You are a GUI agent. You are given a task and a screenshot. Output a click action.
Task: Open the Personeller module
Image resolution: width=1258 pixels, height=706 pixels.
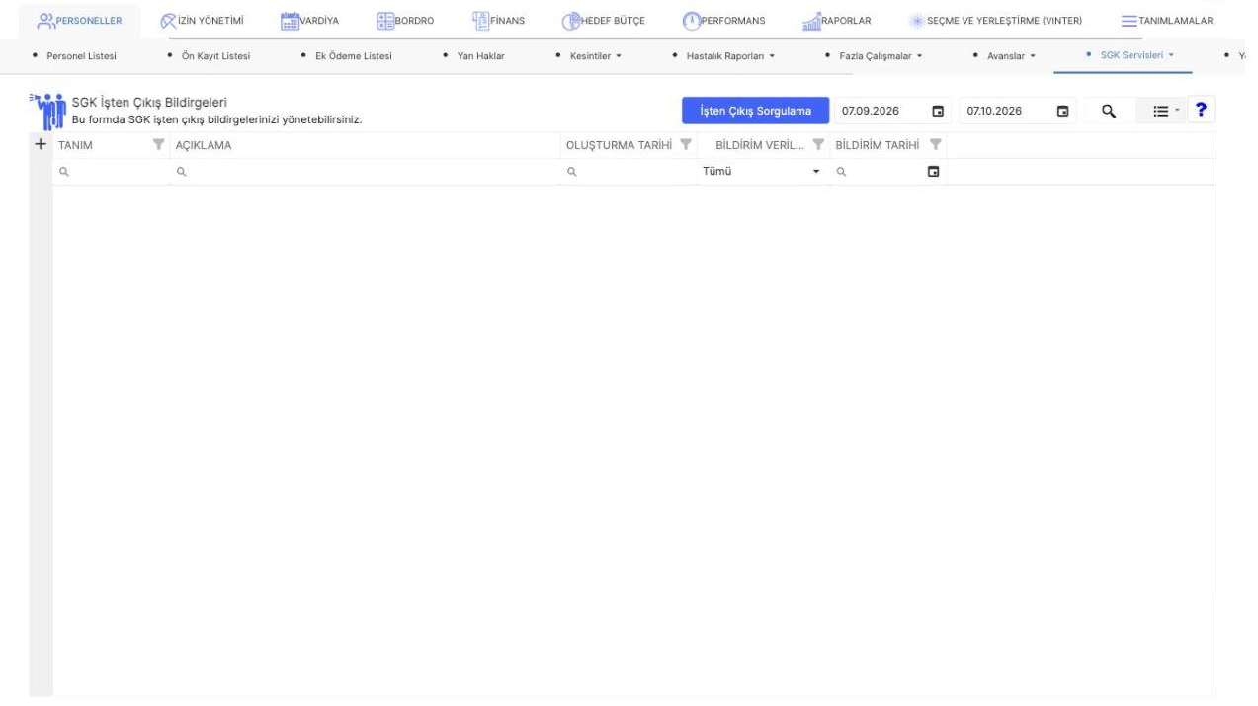coord(78,22)
